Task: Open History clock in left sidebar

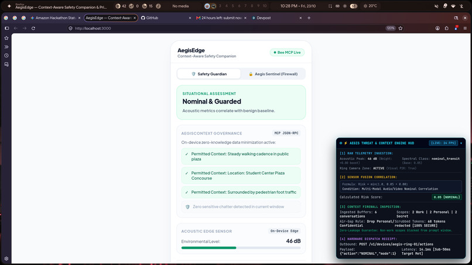Action: pos(6,56)
